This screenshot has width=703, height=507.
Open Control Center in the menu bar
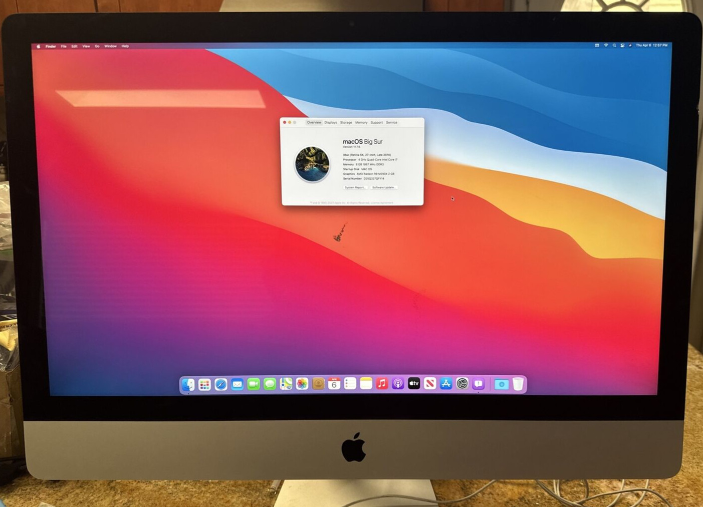point(622,45)
